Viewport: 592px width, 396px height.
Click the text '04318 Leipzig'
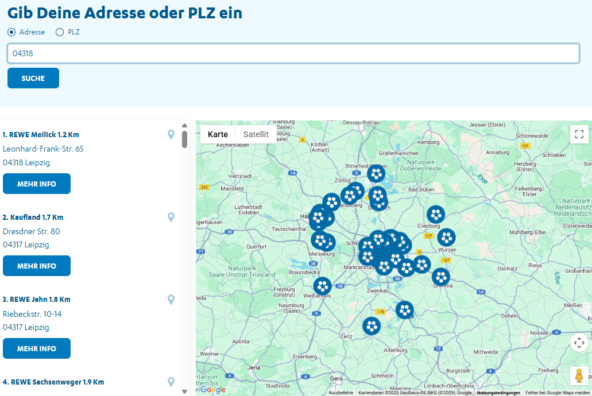pos(26,162)
